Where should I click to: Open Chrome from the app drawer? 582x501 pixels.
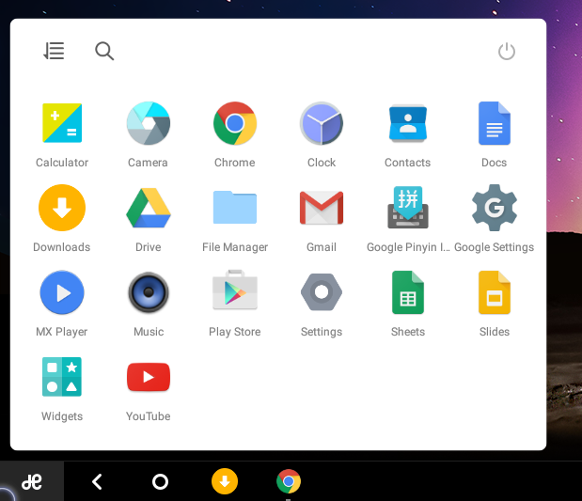pyautogui.click(x=235, y=123)
